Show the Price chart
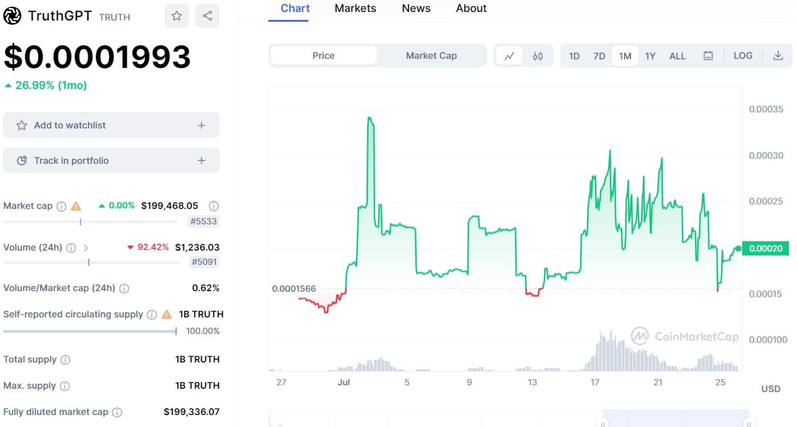The image size is (797, 427). (x=324, y=55)
